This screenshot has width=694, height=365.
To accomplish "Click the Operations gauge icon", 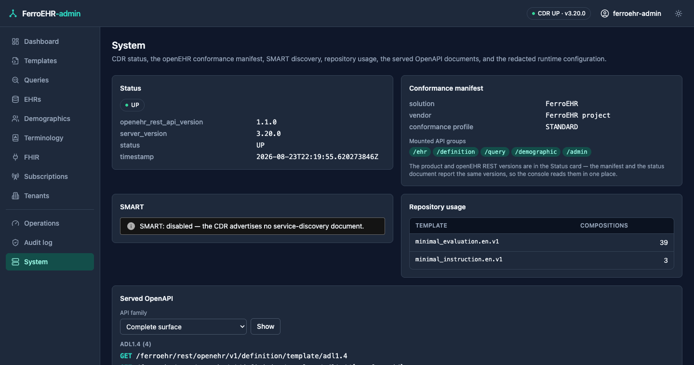I will (15, 223).
